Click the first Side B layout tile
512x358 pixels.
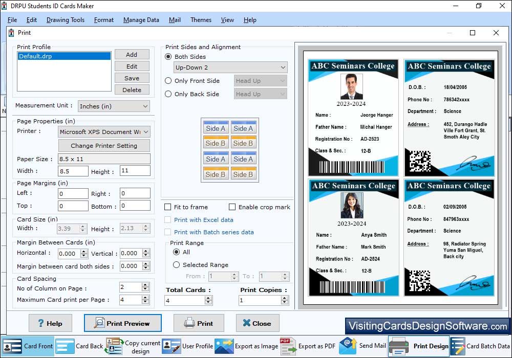216,143
